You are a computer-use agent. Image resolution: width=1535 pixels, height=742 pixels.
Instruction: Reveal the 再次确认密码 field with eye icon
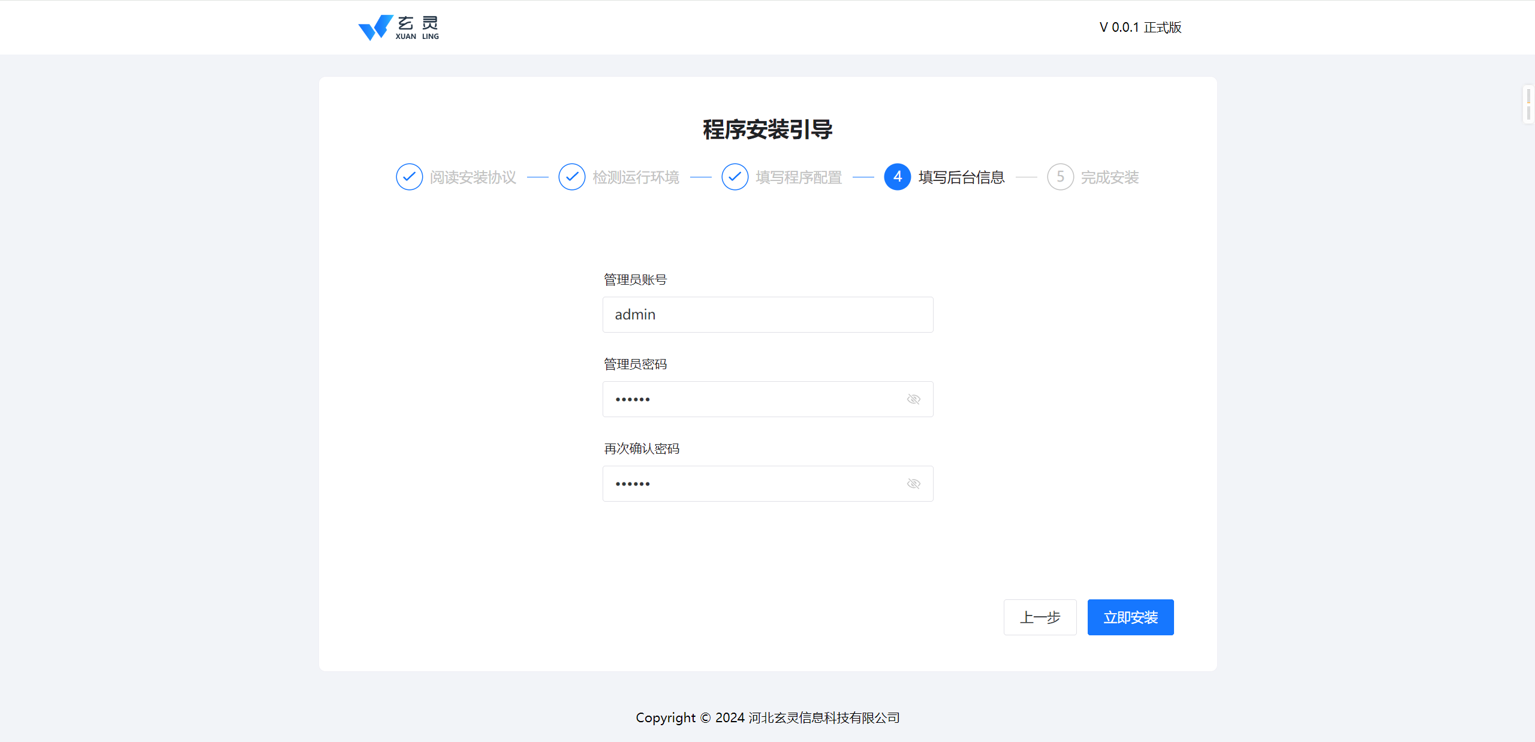point(913,484)
